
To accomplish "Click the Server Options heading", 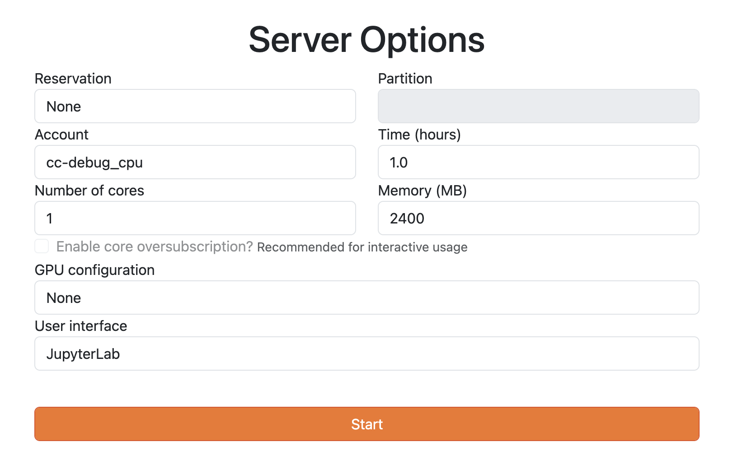I will click(366, 40).
